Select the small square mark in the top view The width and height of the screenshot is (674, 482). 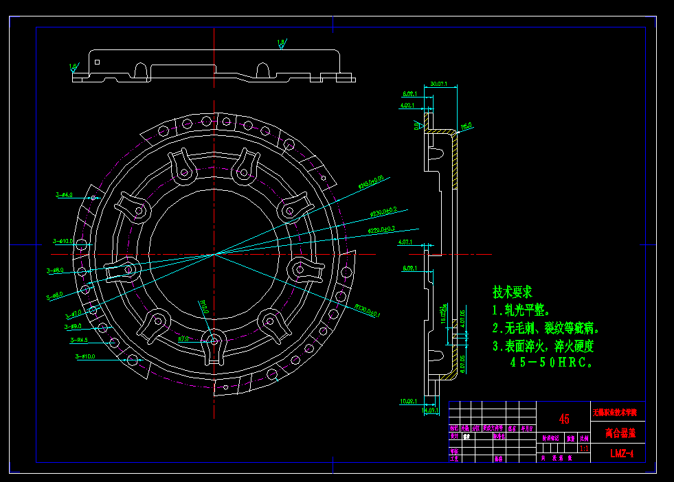click(x=97, y=62)
